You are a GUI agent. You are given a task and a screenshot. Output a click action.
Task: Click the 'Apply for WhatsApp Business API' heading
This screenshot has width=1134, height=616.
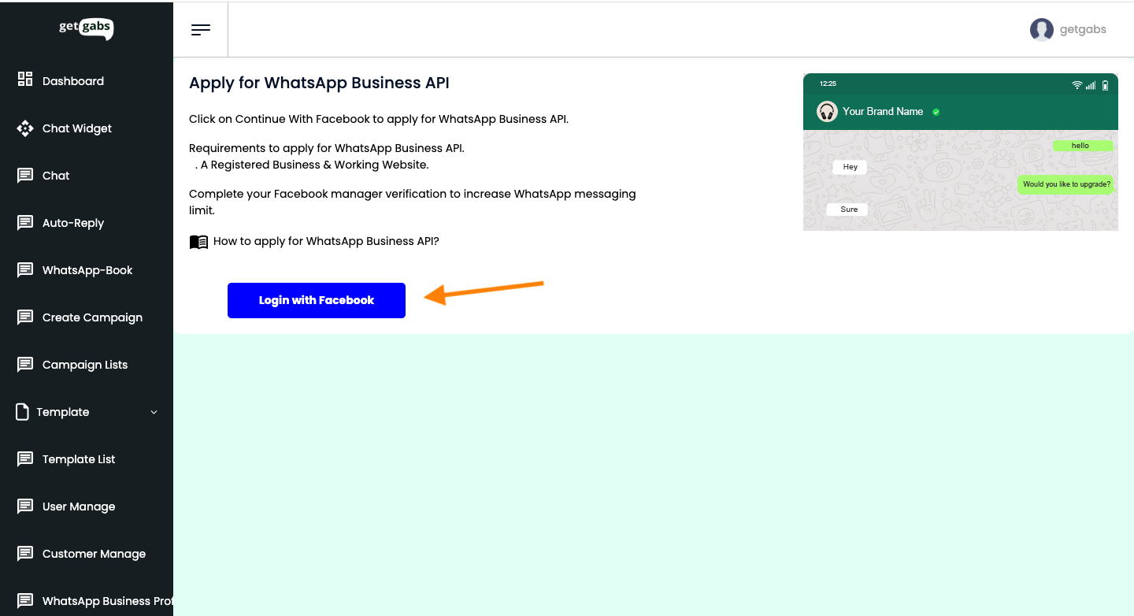point(319,83)
